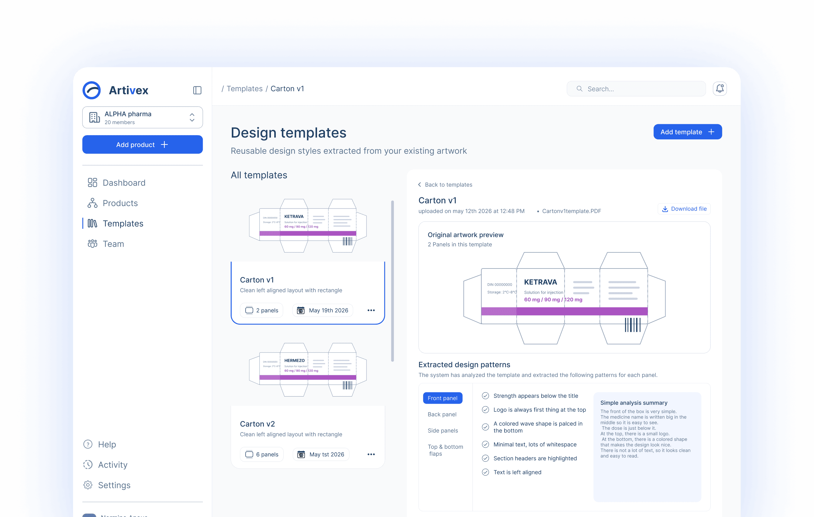Click the Team people icon
Image resolution: width=814 pixels, height=517 pixels.
[x=92, y=244]
